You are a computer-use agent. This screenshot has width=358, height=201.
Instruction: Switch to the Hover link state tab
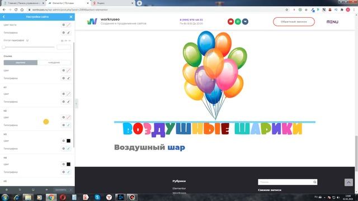[54, 63]
